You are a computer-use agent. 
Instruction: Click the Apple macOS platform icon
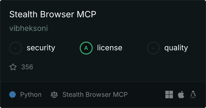click(181, 94)
